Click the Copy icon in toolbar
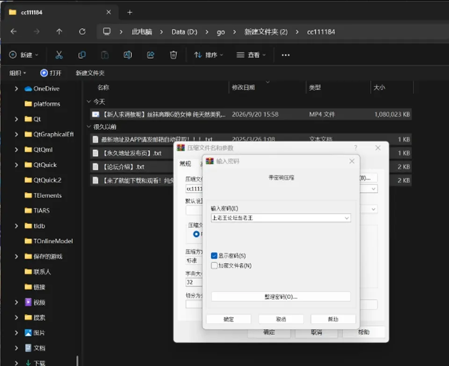The image size is (449, 366). (x=82, y=55)
